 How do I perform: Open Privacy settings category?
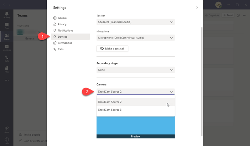70,24
